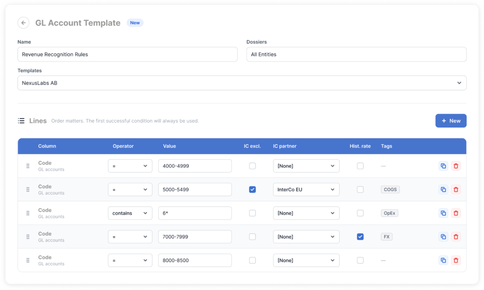
Task: Enable IC excl. for 8000-8500 row
Action: (252, 260)
